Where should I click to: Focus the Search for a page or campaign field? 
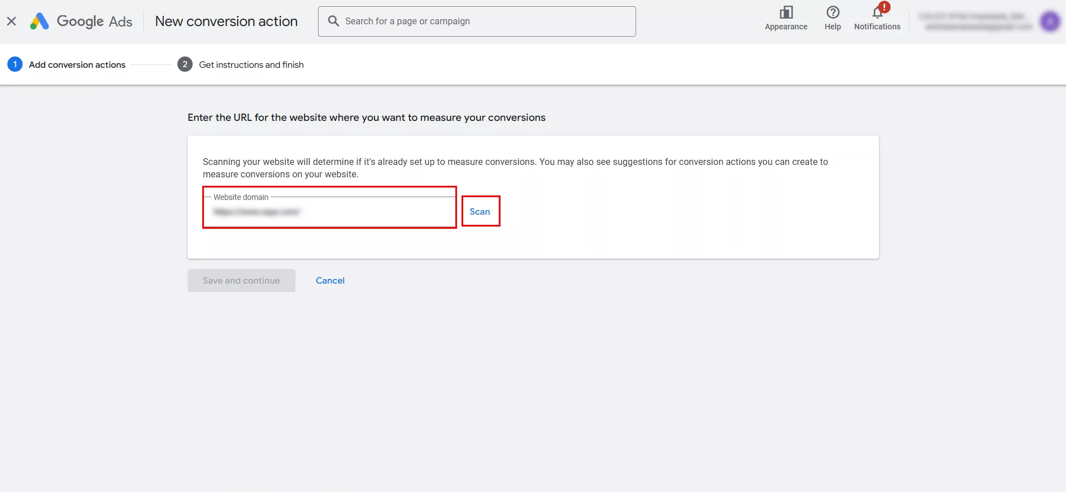486,21
